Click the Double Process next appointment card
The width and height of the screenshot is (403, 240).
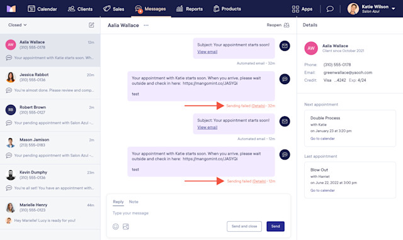(350, 128)
